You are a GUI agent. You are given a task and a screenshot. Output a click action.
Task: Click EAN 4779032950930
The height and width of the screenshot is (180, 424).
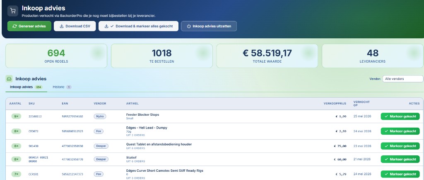[x=72, y=146]
